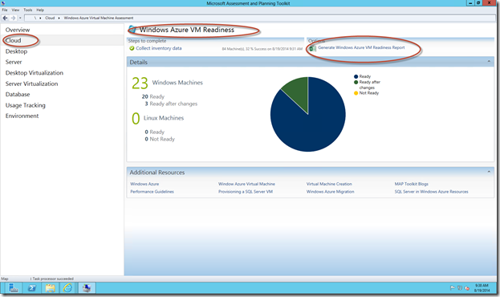The height and width of the screenshot is (297, 500).
Task: Select Database in the left navigation
Action: pyautogui.click(x=18, y=95)
